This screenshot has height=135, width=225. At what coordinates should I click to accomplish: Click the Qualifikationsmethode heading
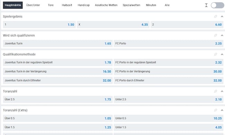click(19, 54)
